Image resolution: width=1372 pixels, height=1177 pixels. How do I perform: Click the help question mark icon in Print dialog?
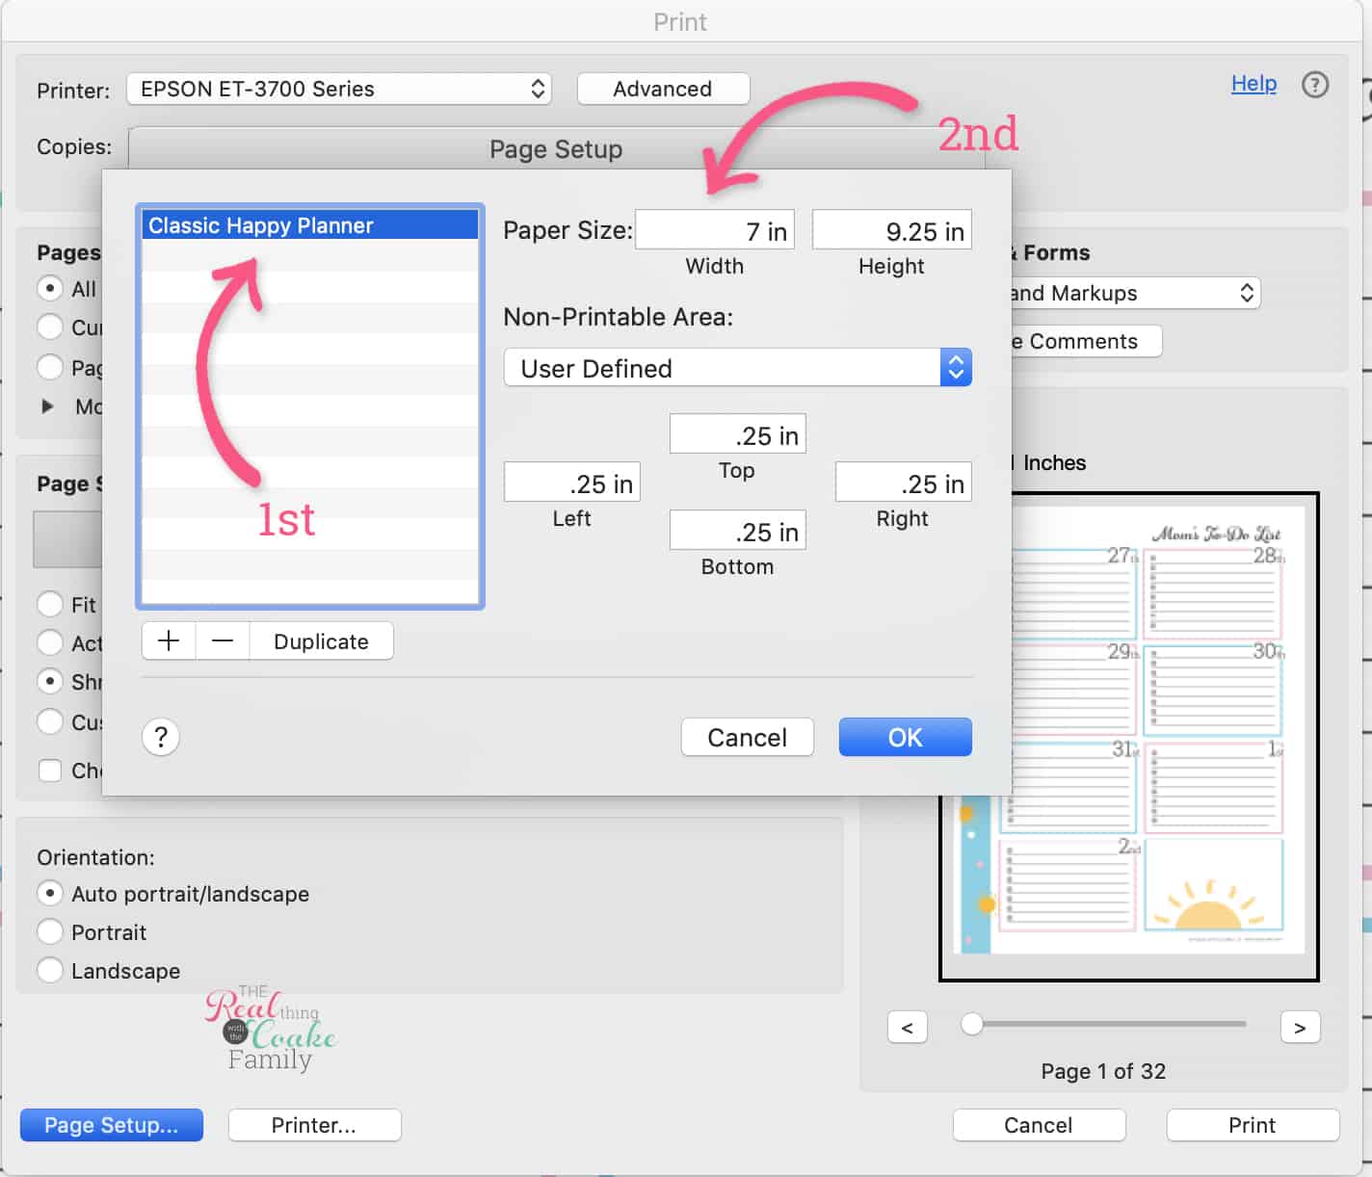coord(1315,85)
